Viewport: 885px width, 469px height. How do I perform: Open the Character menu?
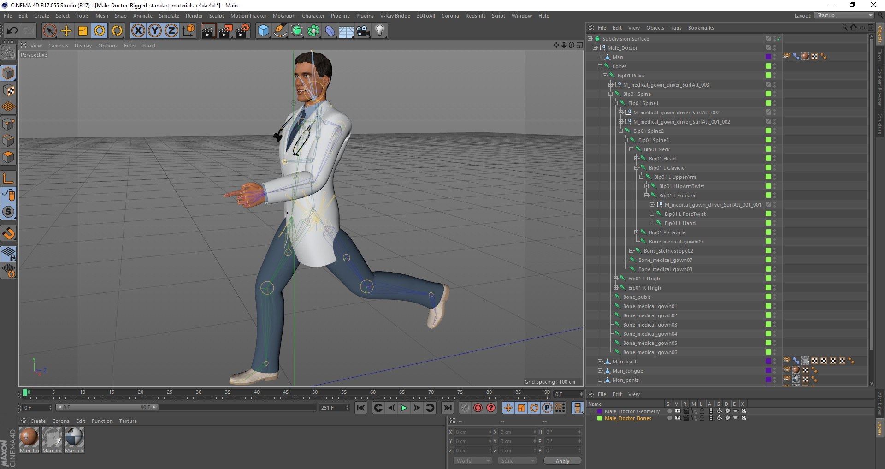(313, 16)
